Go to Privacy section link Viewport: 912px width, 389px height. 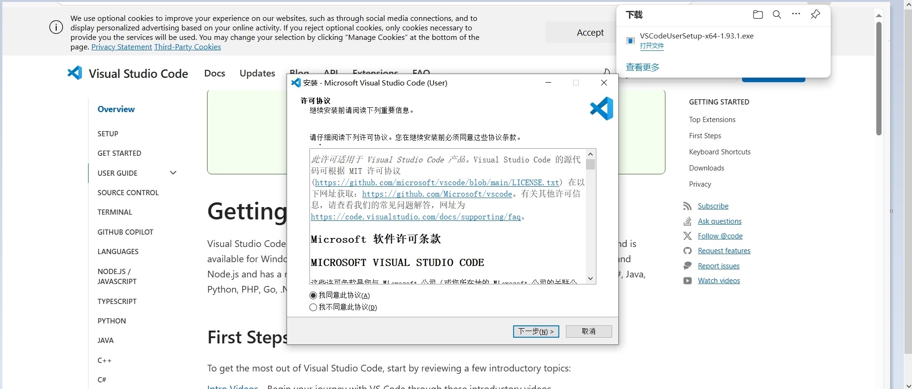700,184
